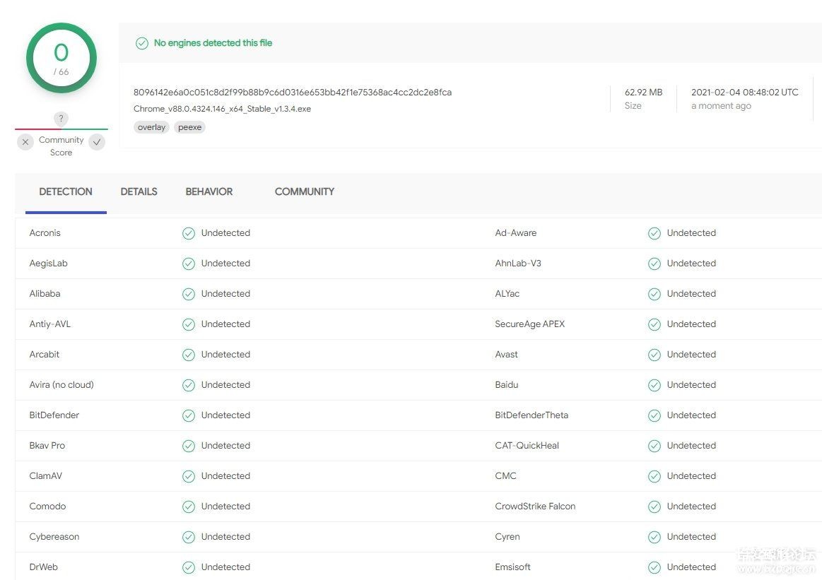Click the check icon in the DrWeb row

(x=189, y=567)
